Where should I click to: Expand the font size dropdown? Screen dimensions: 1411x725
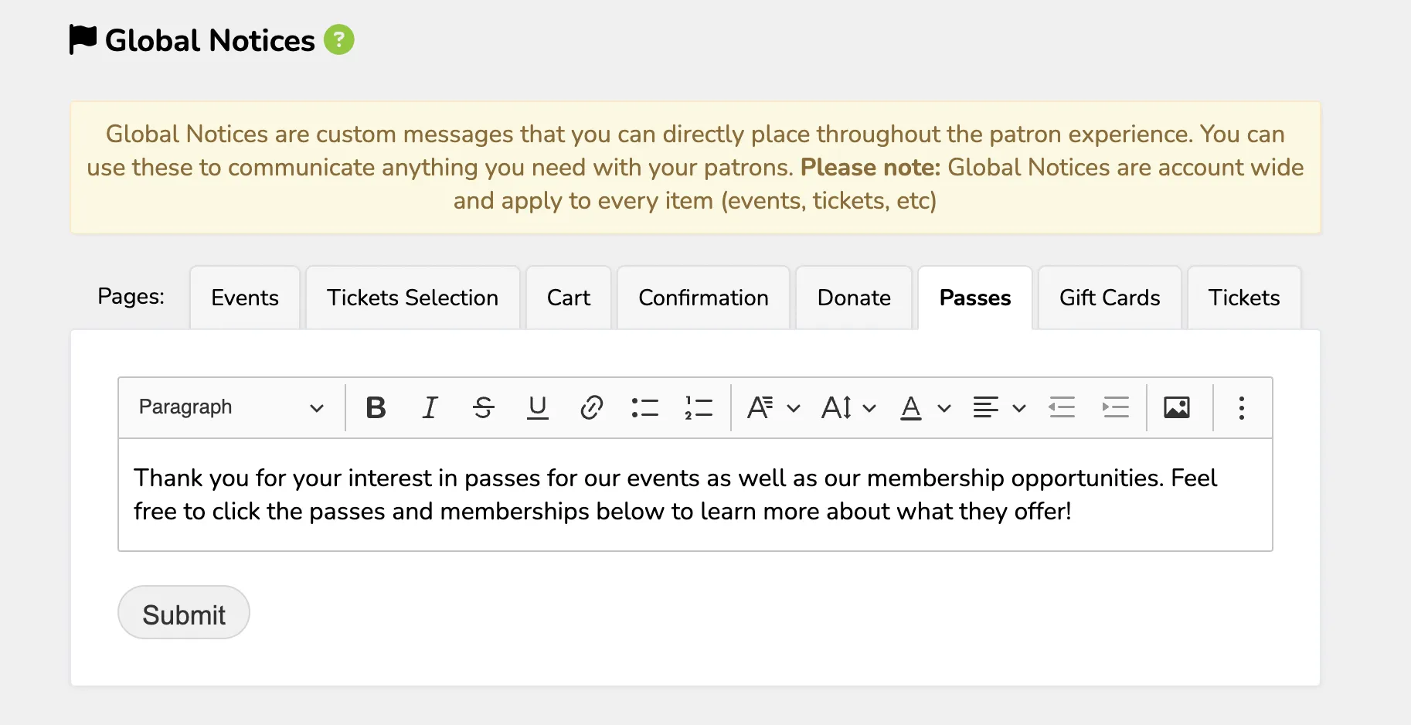[848, 407]
